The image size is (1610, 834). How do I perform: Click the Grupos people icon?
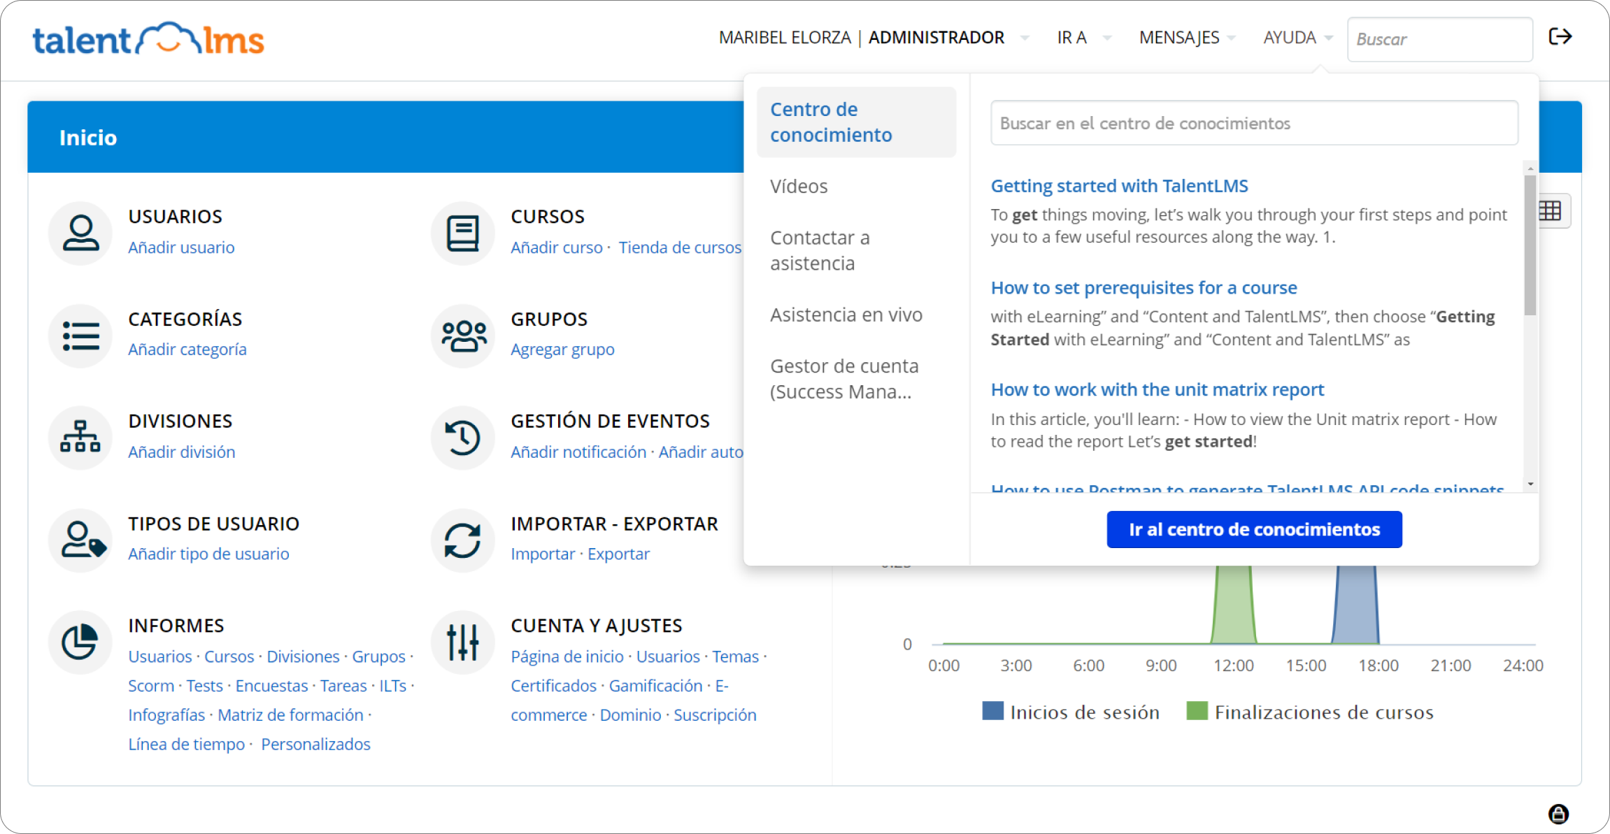coord(463,336)
